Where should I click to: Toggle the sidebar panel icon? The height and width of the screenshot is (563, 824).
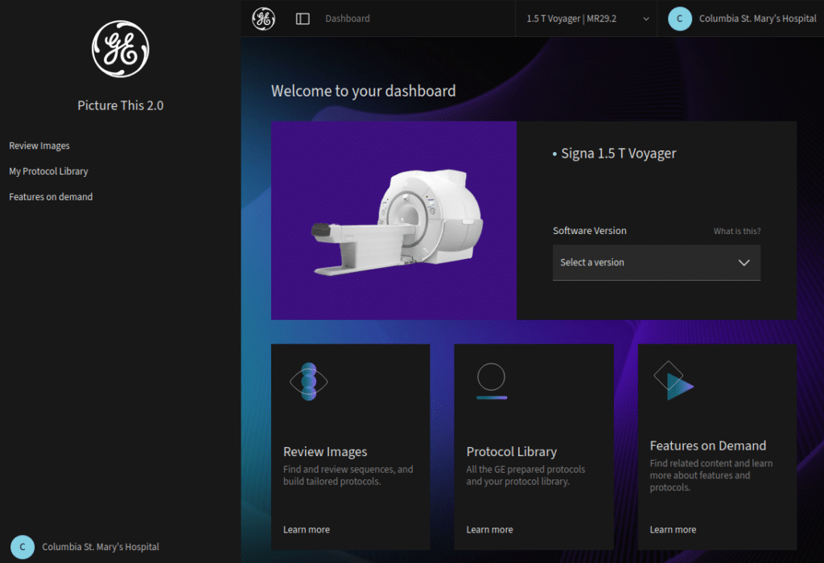[303, 18]
